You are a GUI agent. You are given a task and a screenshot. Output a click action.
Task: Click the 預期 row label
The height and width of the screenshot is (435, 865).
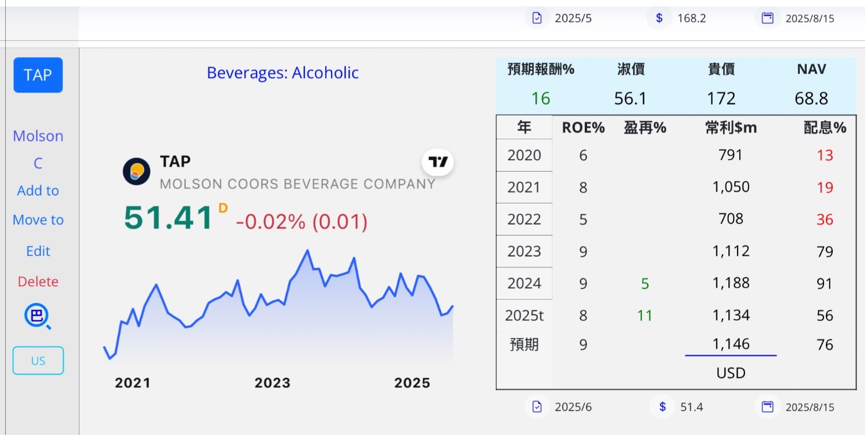tap(524, 345)
